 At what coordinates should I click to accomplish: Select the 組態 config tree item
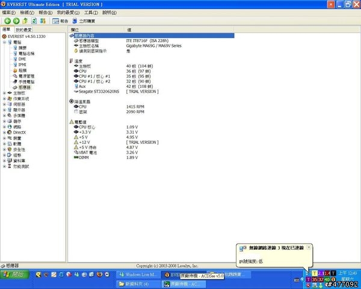tap(17, 155)
